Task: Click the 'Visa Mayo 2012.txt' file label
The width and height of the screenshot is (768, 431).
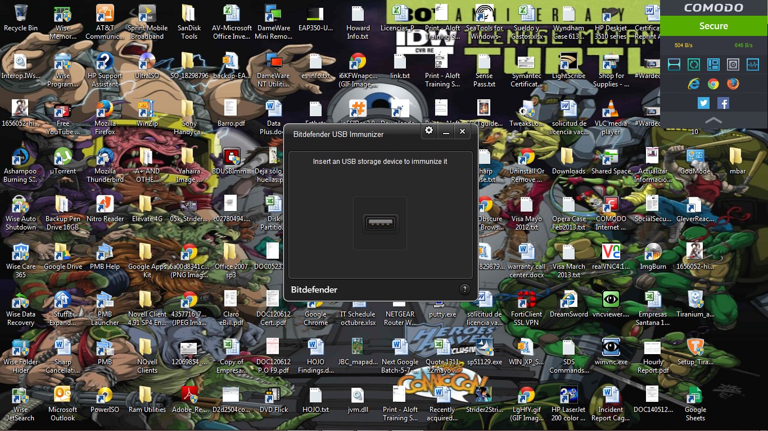Action: point(527,223)
